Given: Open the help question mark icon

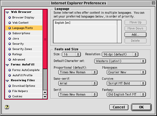Looking at the screenshot, I should (x=7, y=107).
